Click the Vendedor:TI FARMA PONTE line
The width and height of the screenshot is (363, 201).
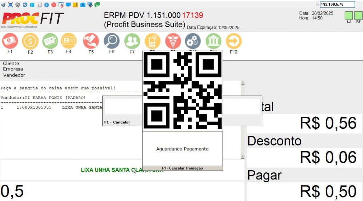click(43, 98)
